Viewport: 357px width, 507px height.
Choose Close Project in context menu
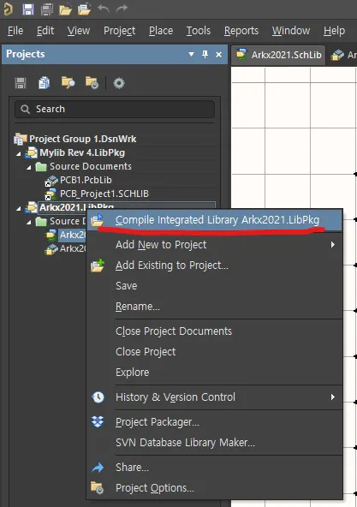215,352
